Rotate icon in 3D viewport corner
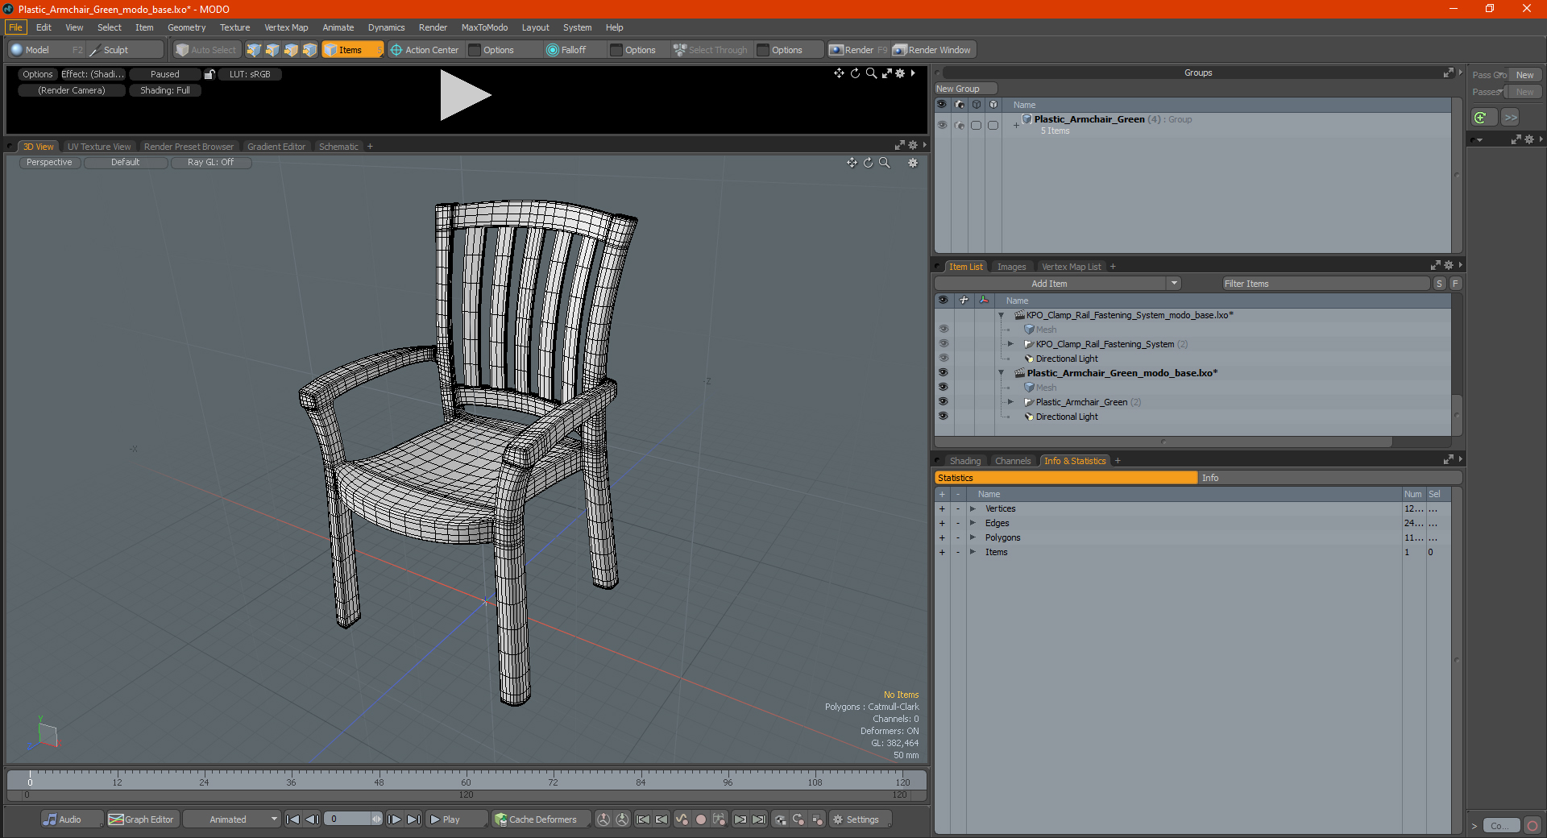Screen dimensions: 1547x838 click(868, 163)
